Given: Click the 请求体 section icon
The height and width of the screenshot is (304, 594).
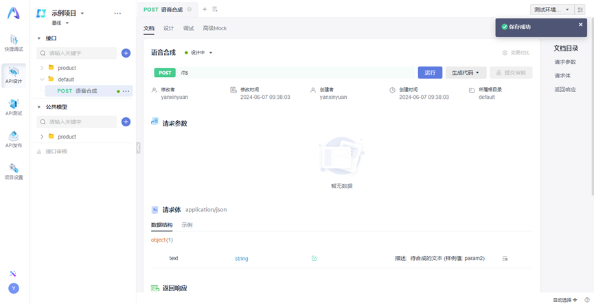Looking at the screenshot, I should (155, 210).
